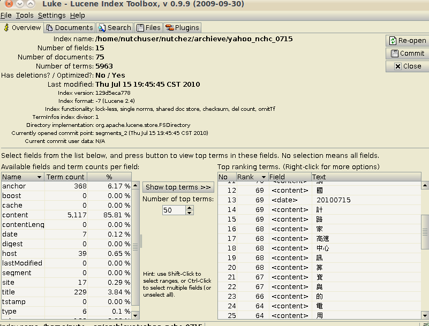The image size is (429, 326).
Task: Switch to the Search tab
Action: click(115, 28)
